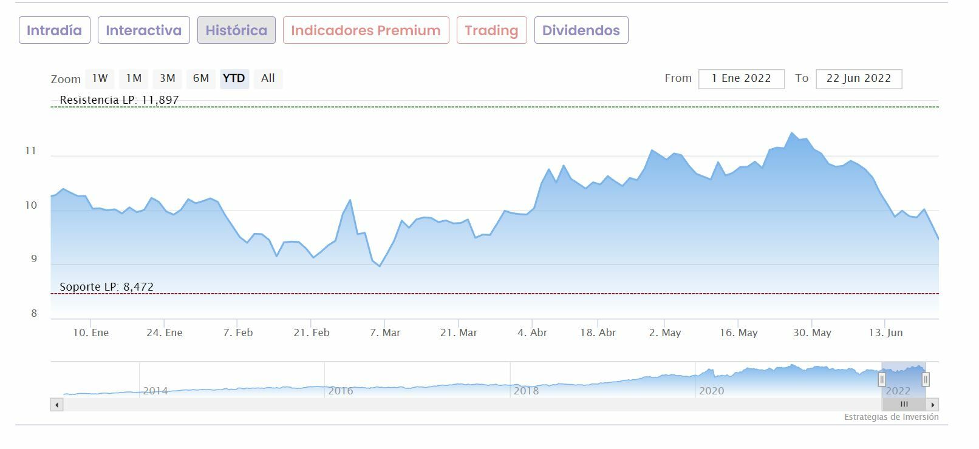Viewport: 979px width, 449px height.
Task: Show the Dividendos tab
Action: coord(581,30)
